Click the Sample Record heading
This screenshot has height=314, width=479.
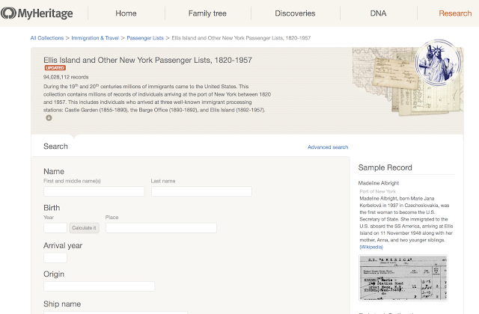click(x=385, y=167)
